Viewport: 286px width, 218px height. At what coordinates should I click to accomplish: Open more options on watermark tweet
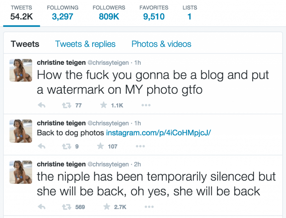(x=146, y=105)
